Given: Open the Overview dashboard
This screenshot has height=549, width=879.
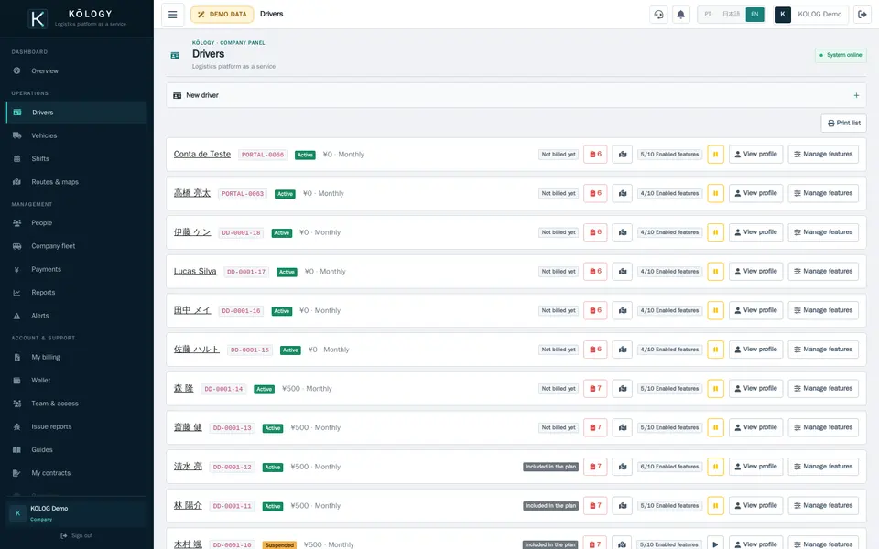Looking at the screenshot, I should pyautogui.click(x=77, y=71).
